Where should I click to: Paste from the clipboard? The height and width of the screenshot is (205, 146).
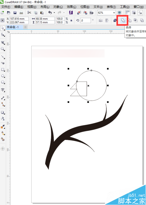click(x=42, y=13)
